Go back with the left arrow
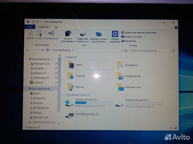Image resolution: width=193 pixels, height=144 pixels. tap(28, 50)
